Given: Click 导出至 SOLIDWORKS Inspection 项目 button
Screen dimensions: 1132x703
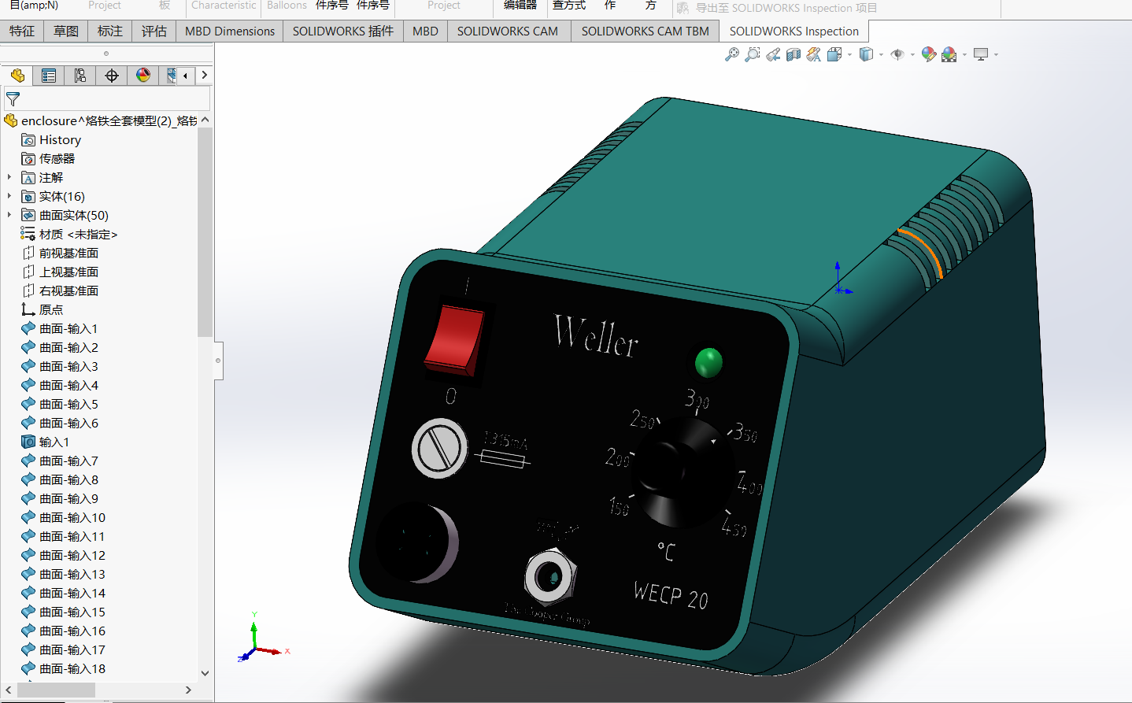Looking at the screenshot, I should pyautogui.click(x=777, y=8).
